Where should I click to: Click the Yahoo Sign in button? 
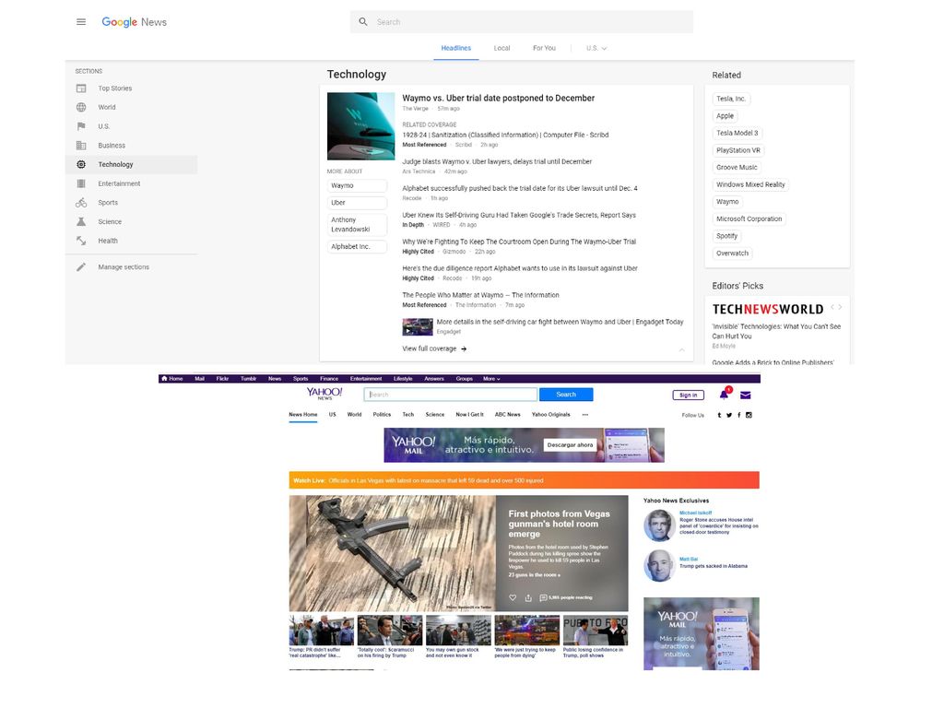688,395
